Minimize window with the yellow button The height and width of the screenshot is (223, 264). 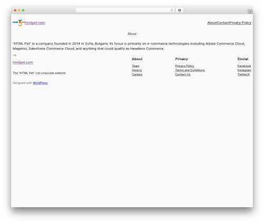pos(19,10)
